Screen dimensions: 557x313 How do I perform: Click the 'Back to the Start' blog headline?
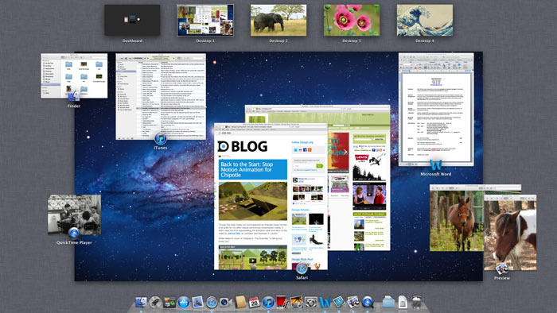[253, 169]
